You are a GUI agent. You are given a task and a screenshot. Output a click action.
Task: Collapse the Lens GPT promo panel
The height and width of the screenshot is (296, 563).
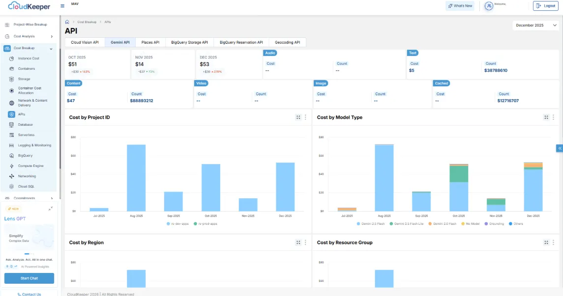[x=51, y=209]
